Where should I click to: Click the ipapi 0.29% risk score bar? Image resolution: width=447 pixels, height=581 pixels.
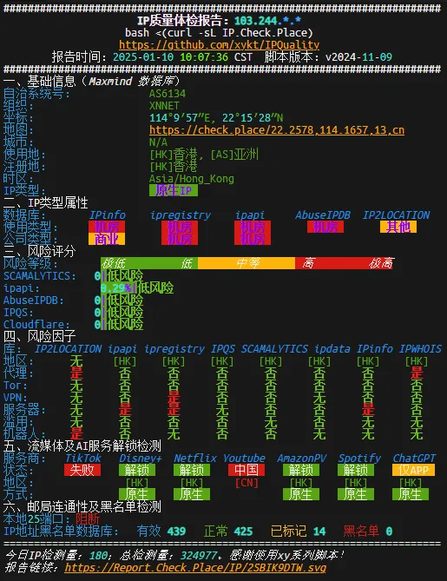pos(119,288)
